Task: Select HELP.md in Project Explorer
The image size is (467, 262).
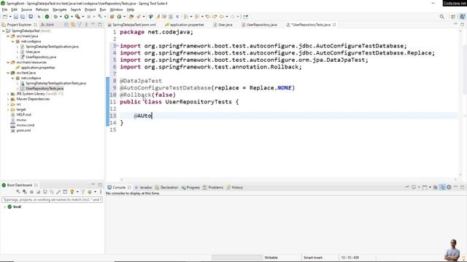Action: tap(23, 115)
